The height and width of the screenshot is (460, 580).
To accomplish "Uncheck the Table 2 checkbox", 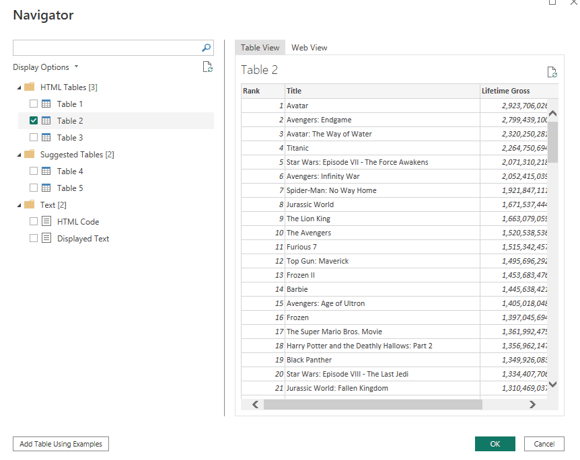I will click(x=34, y=120).
